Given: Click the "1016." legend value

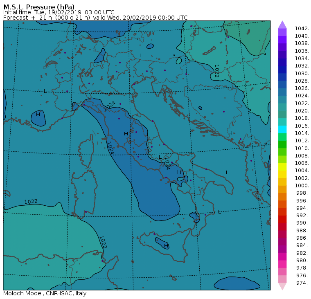Looking at the screenshot, I should 302,126.
